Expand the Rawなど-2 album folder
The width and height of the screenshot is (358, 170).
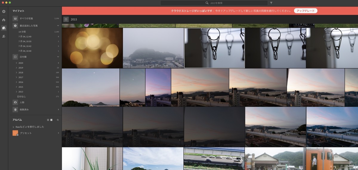coord(13,127)
